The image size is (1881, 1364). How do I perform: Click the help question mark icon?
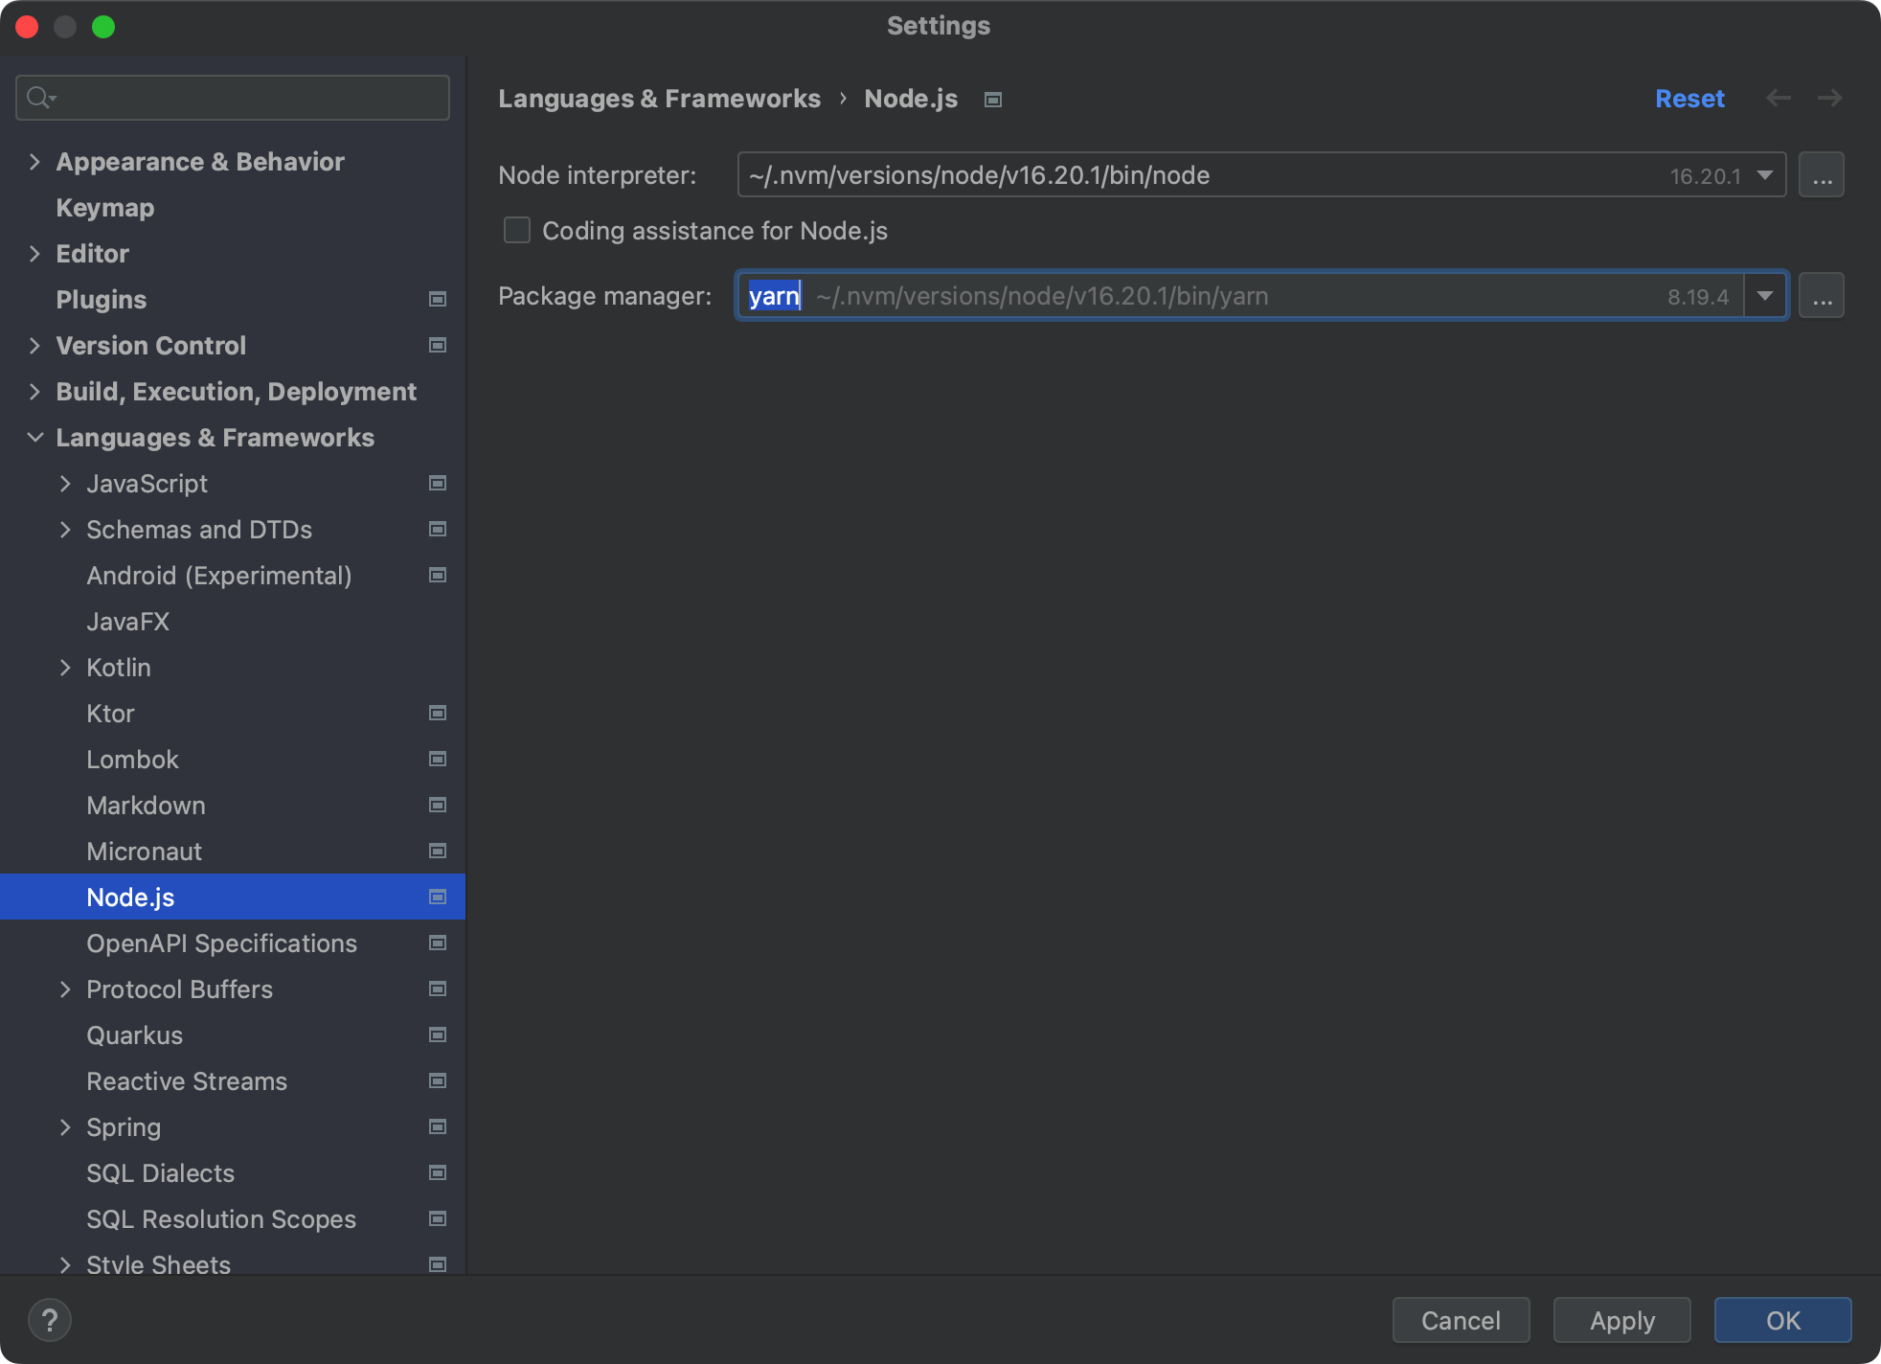click(x=50, y=1320)
